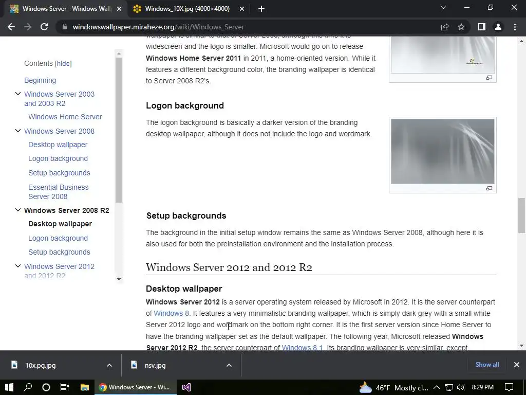Image resolution: width=526 pixels, height=395 pixels.
Task: Open downloaded file nsv.jpg
Action: pyautogui.click(x=155, y=366)
